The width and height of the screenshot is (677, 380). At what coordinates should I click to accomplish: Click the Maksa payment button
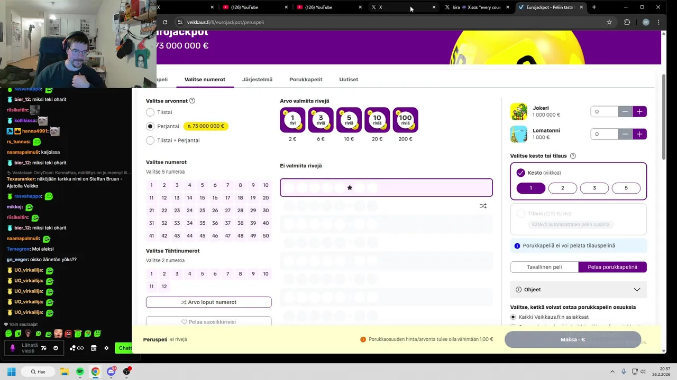573,339
